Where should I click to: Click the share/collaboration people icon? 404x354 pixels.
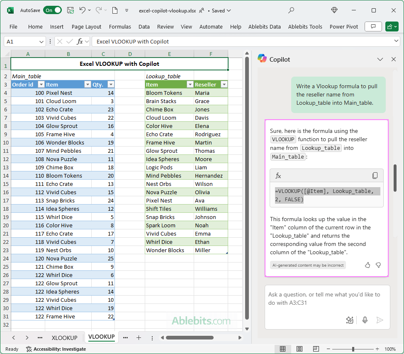point(202,10)
